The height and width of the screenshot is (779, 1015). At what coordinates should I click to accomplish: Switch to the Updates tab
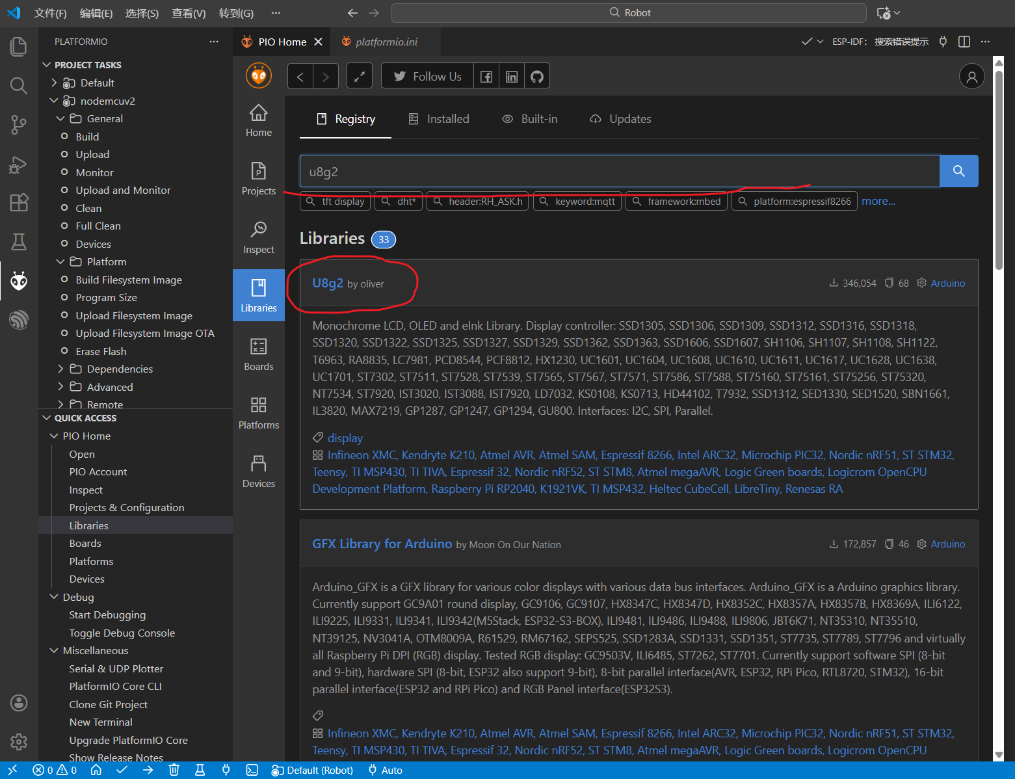click(620, 119)
